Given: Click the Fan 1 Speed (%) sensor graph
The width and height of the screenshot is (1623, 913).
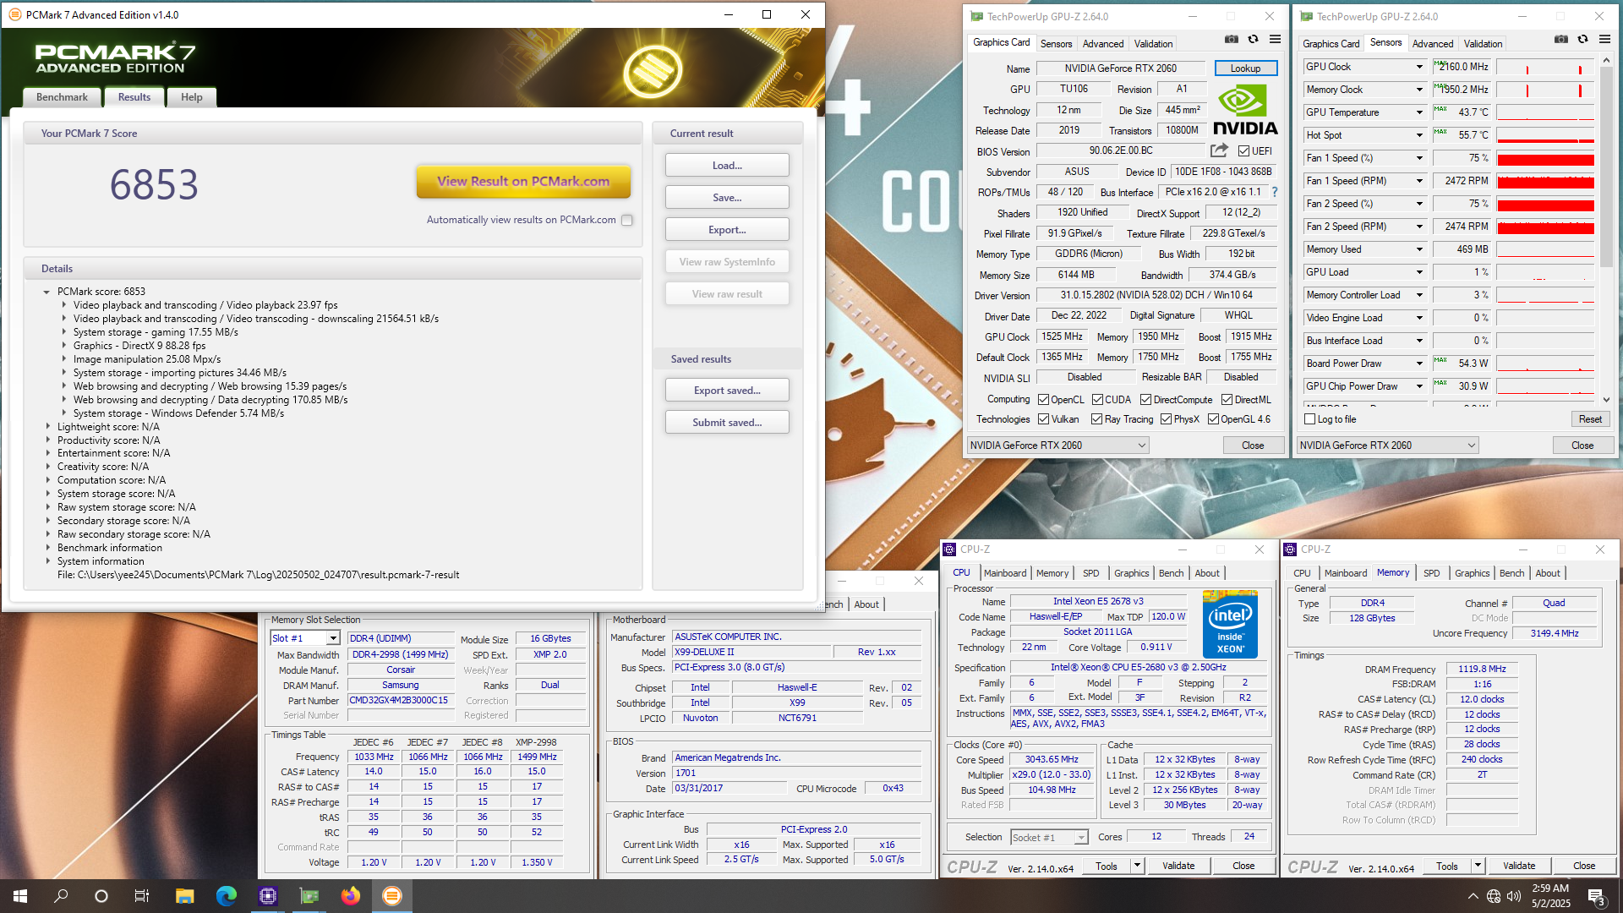Looking at the screenshot, I should (1545, 158).
